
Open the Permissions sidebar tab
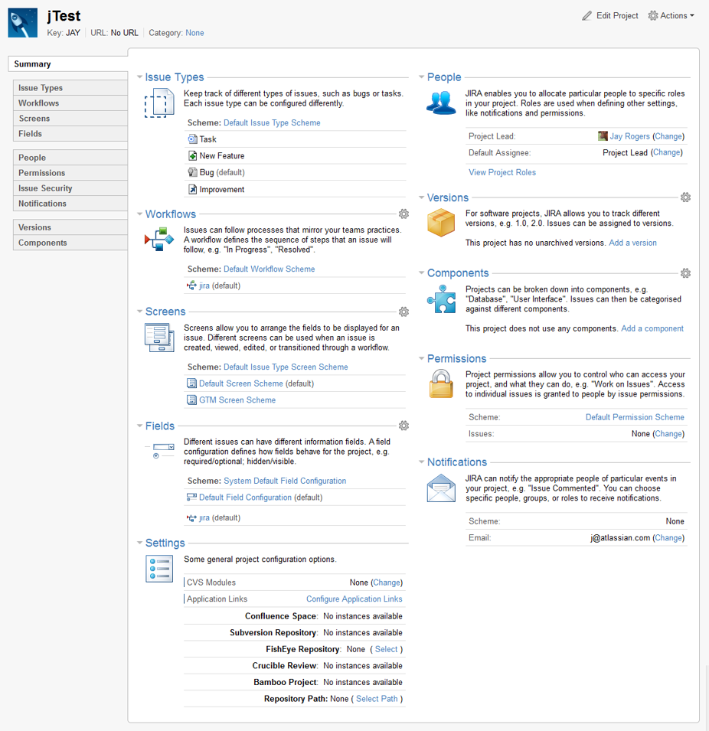pyautogui.click(x=70, y=173)
